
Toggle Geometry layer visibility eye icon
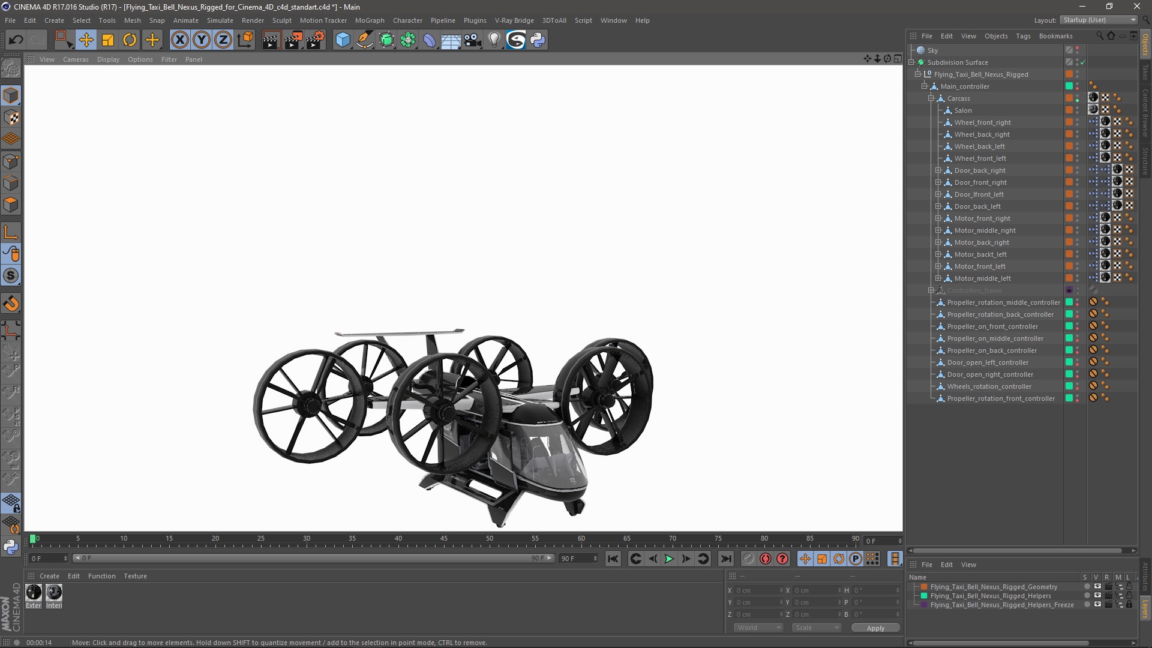[1097, 587]
